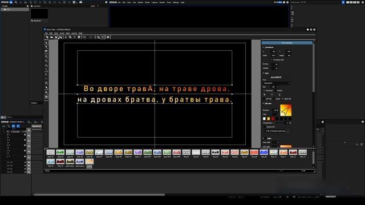
Task: Click the Width value field in Transform
Action: tap(273, 56)
